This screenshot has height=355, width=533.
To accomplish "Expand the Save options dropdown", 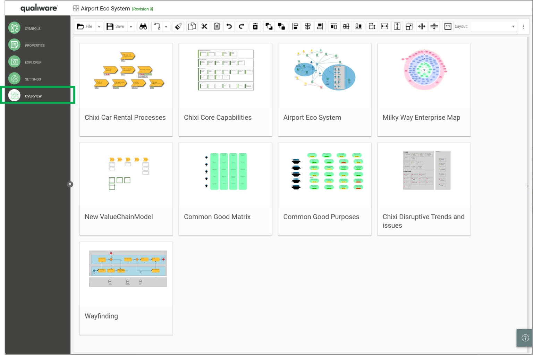I will [131, 26].
